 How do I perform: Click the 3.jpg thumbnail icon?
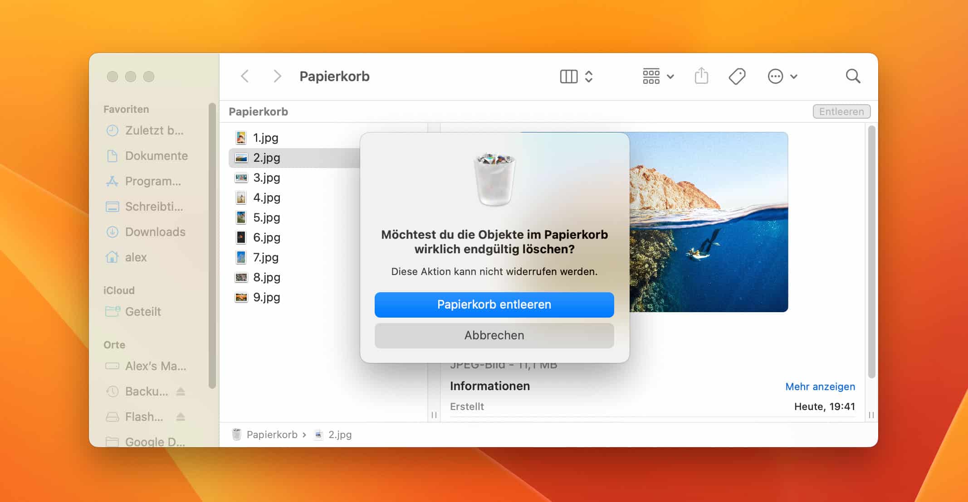click(x=241, y=178)
